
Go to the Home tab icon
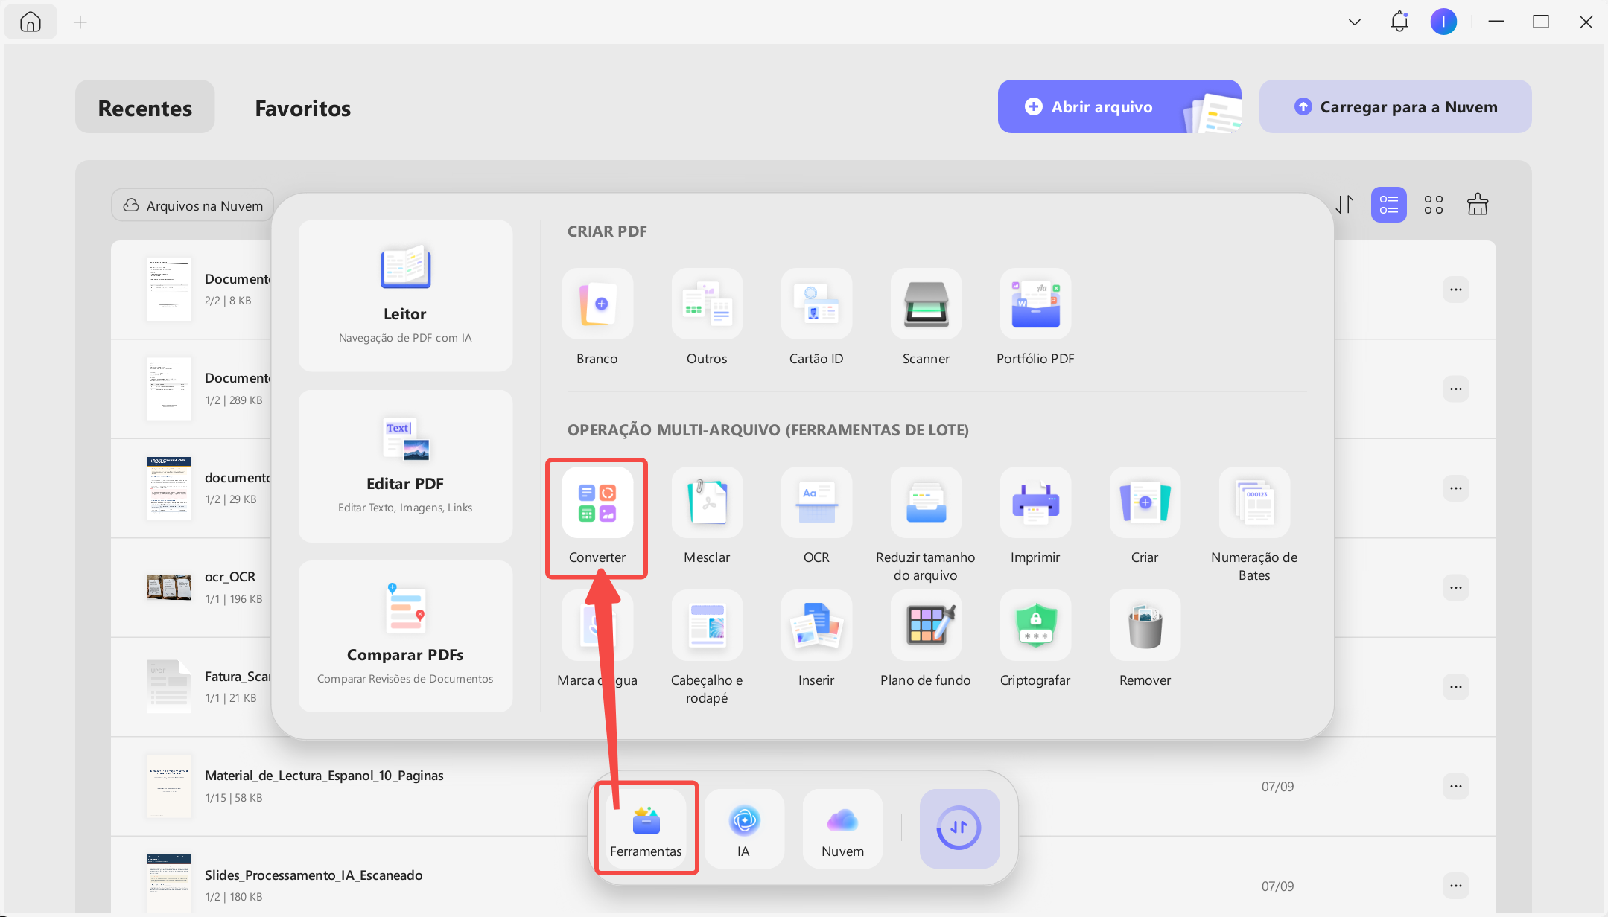pos(31,22)
